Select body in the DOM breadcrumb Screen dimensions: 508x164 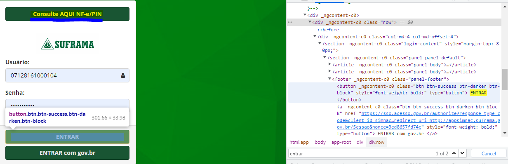click(x=320, y=142)
